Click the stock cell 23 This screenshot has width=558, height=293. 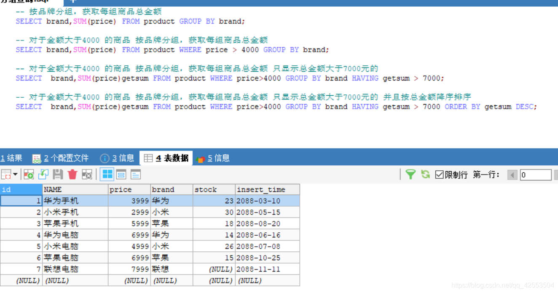214,201
